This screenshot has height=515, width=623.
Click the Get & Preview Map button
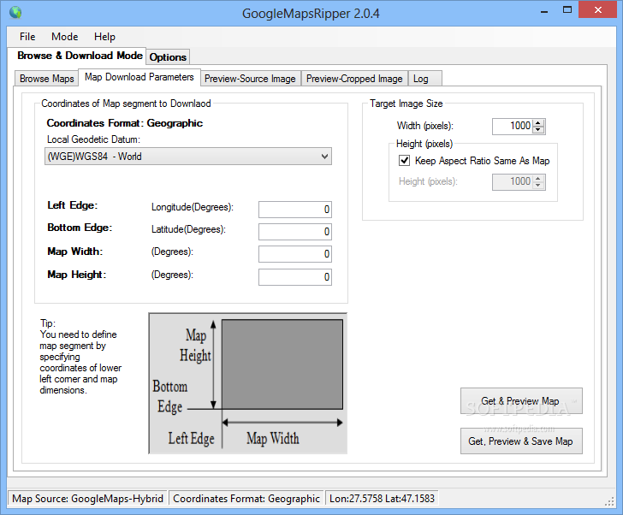click(521, 401)
